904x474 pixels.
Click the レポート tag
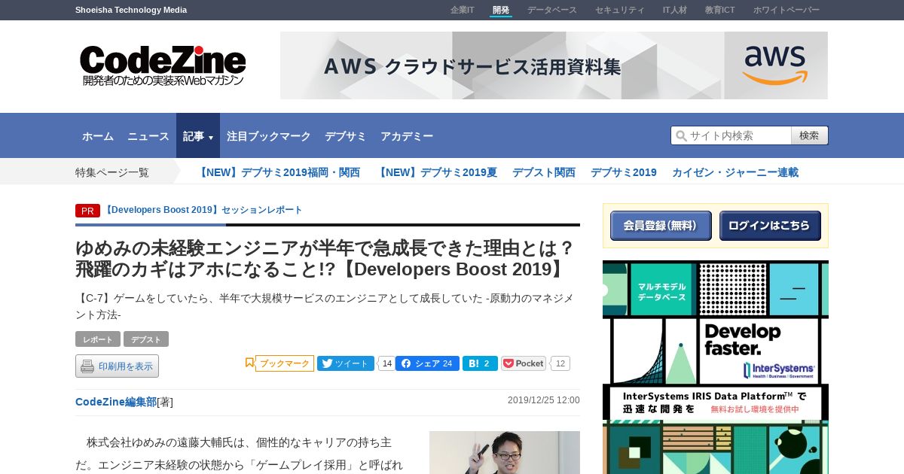click(x=98, y=339)
